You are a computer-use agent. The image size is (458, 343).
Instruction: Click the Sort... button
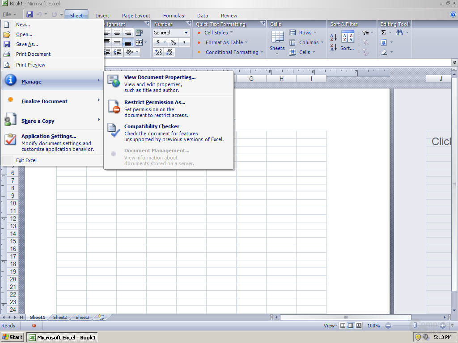click(x=347, y=40)
